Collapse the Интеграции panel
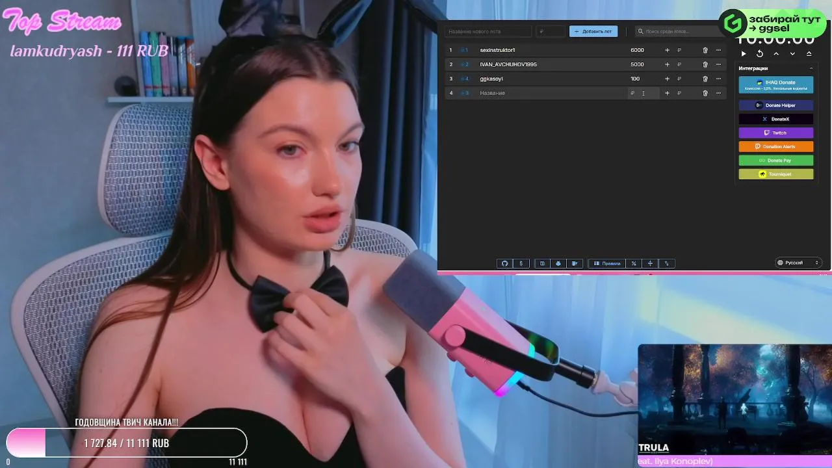The height and width of the screenshot is (468, 832). point(811,68)
